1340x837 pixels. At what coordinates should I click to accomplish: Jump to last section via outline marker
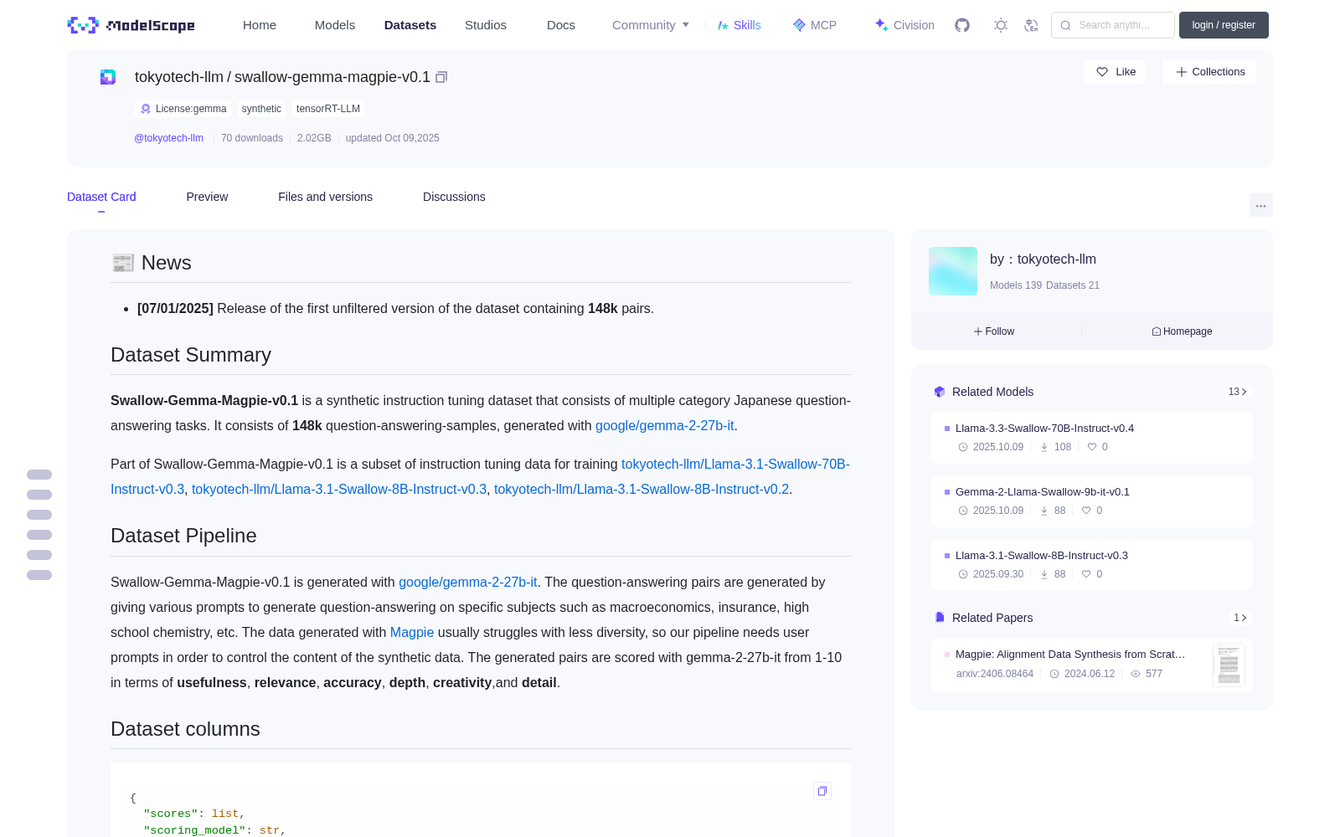[39, 575]
